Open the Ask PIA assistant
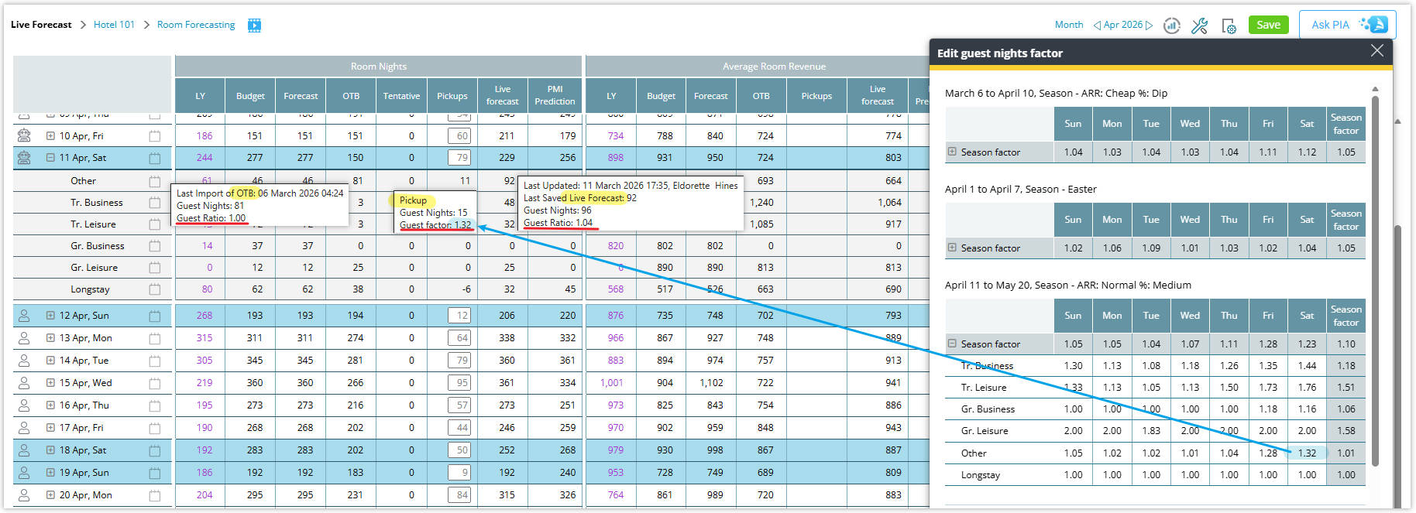The image size is (1416, 513). click(x=1347, y=25)
